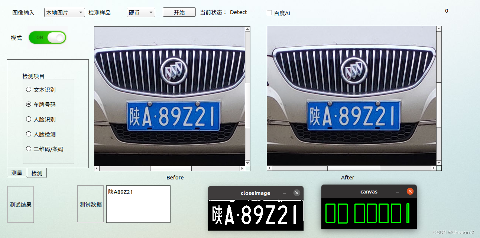480x238 pixels.
Task: Toggle the 模式 ON switch
Action: 47,37
